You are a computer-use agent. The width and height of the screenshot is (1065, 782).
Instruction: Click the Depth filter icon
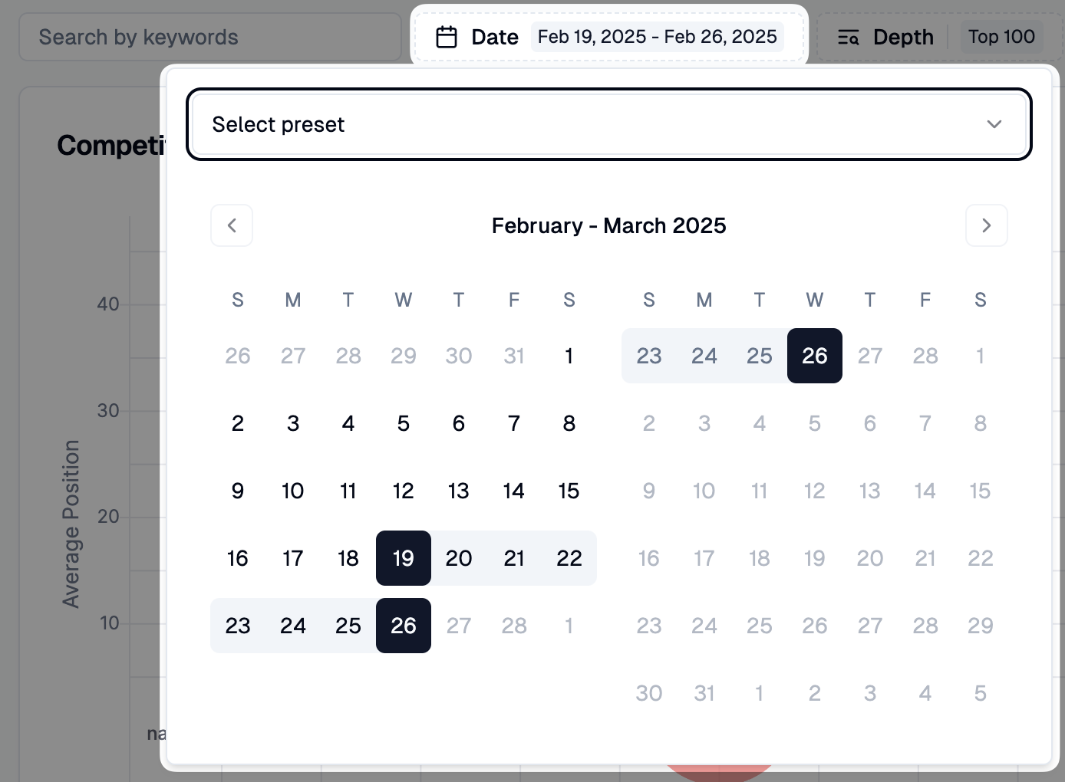[848, 37]
